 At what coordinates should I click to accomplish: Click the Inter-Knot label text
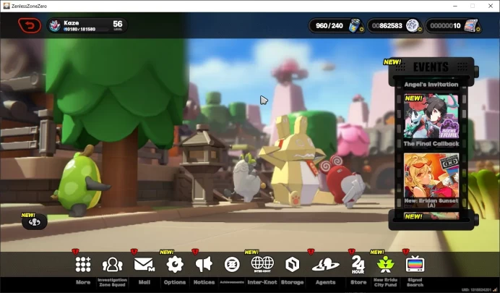tap(262, 282)
